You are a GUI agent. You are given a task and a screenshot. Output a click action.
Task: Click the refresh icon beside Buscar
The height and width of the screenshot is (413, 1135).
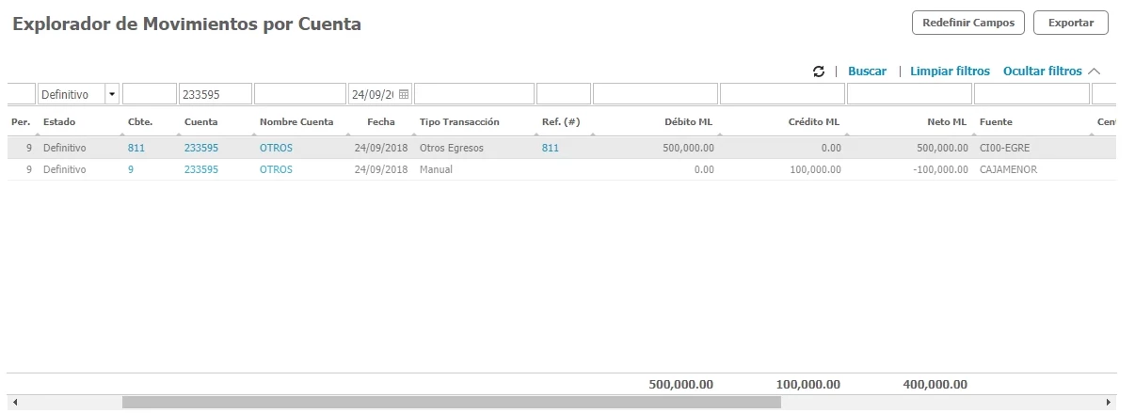pos(819,71)
